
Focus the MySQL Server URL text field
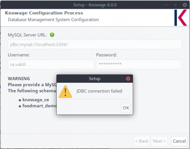click(x=95, y=45)
